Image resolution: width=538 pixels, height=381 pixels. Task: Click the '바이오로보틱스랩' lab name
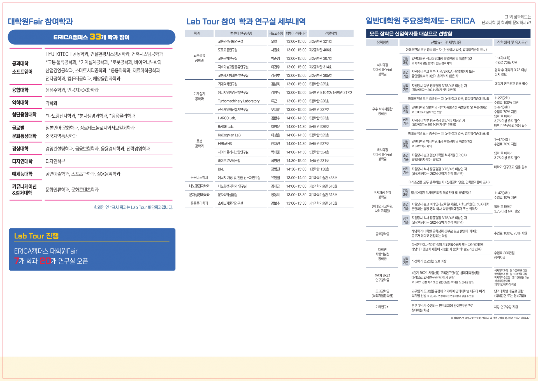click(x=229, y=161)
